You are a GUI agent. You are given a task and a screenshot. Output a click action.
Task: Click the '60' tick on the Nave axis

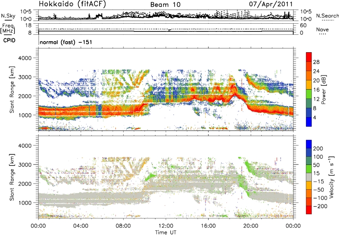[303, 25]
